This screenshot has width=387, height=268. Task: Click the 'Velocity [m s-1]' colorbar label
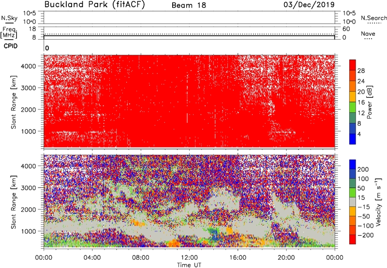(378, 202)
